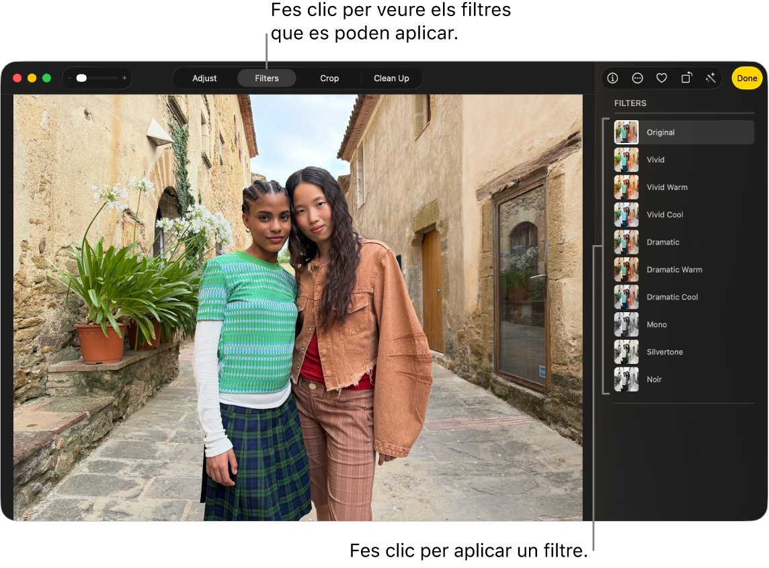The image size is (769, 568).
Task: Open the photo Info panel icon
Action: tap(612, 78)
